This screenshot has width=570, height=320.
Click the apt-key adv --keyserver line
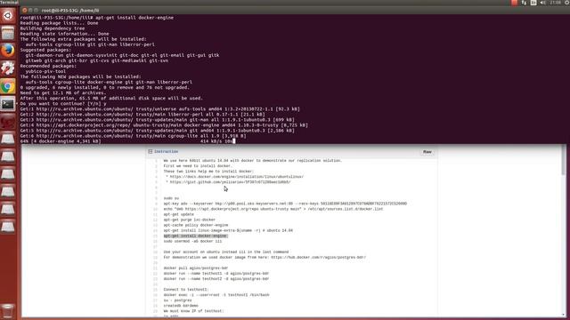(285, 204)
